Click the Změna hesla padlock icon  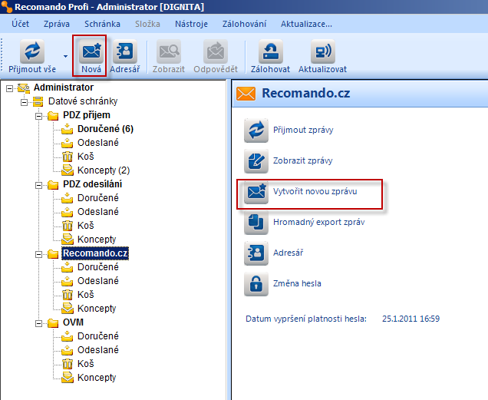[256, 284]
